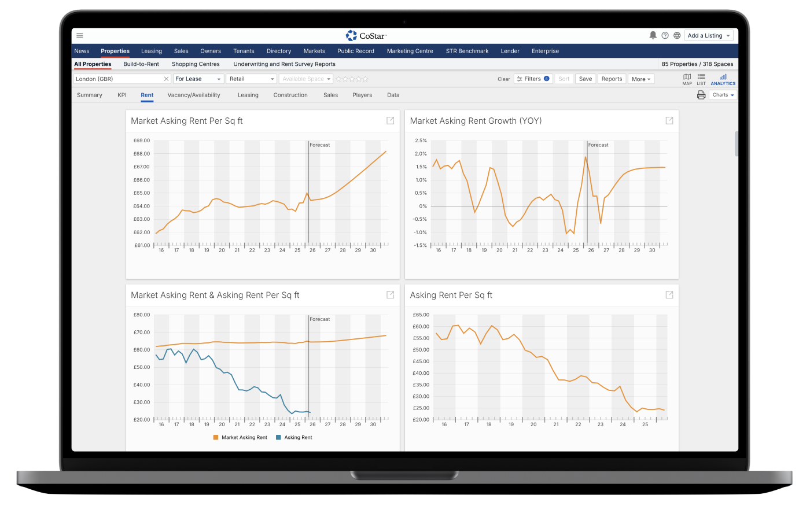
Task: Switch to List view
Action: coord(701,79)
